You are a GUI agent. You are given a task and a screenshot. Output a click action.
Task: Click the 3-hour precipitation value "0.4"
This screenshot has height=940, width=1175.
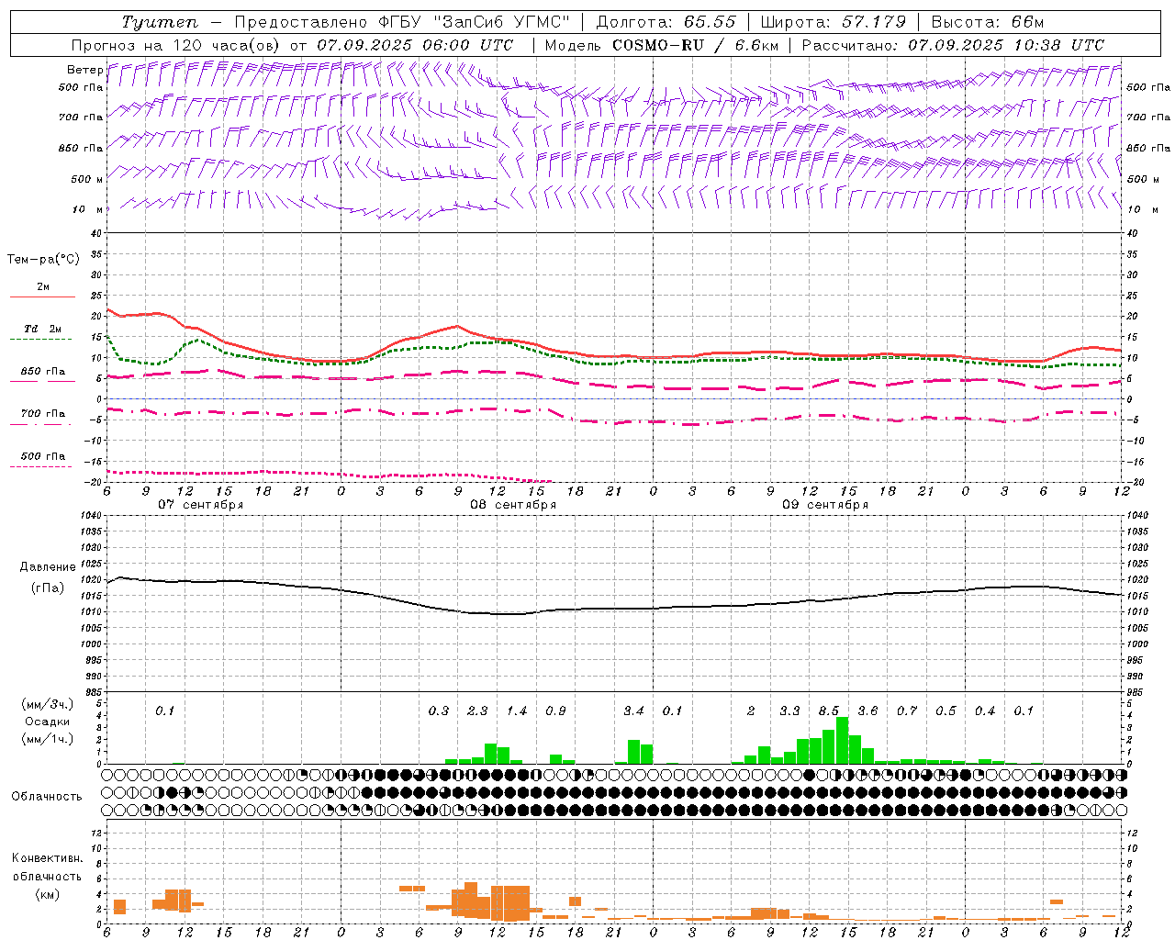(x=985, y=711)
